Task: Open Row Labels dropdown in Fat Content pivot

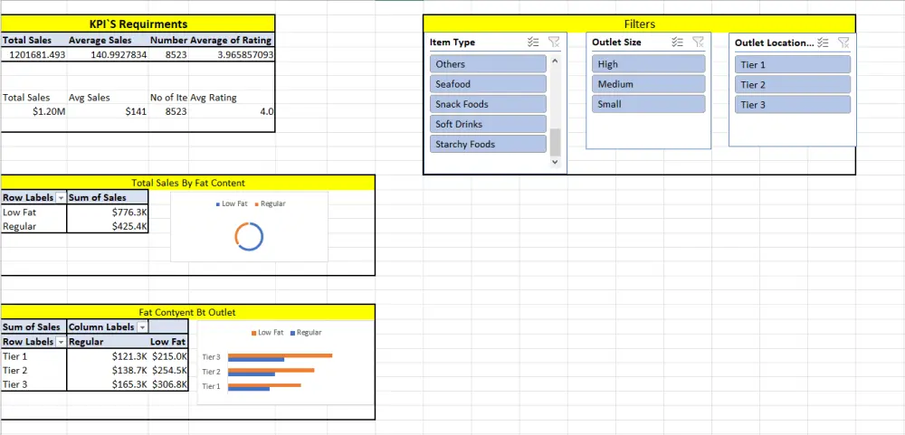Action: 62,198
